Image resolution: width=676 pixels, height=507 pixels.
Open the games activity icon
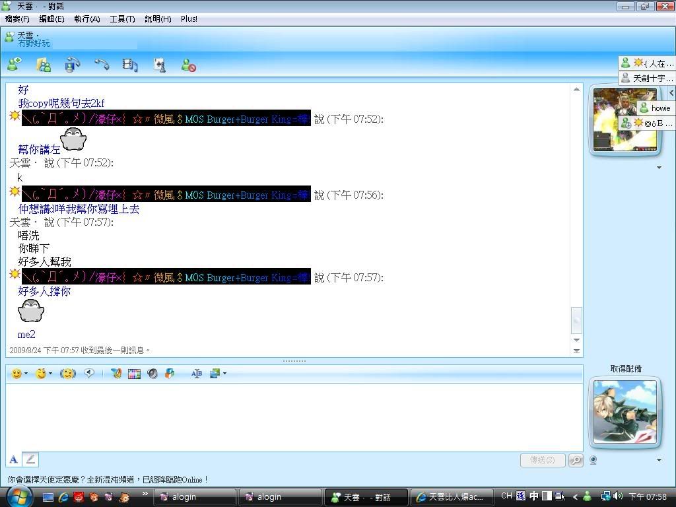(159, 64)
